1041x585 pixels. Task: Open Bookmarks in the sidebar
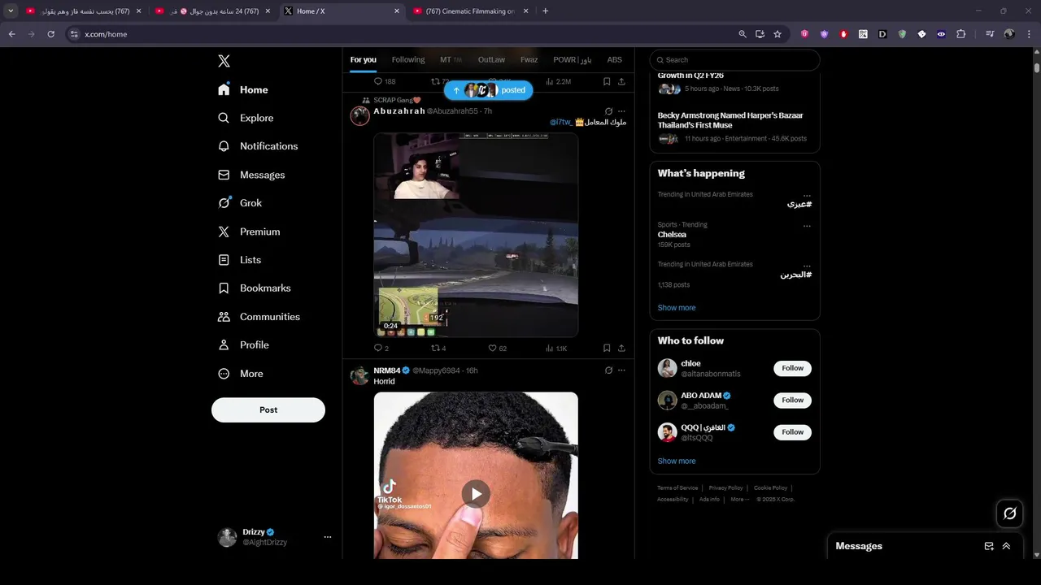tap(255, 288)
